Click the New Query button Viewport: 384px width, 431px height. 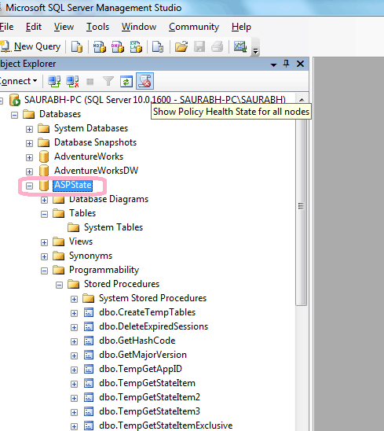(30, 46)
